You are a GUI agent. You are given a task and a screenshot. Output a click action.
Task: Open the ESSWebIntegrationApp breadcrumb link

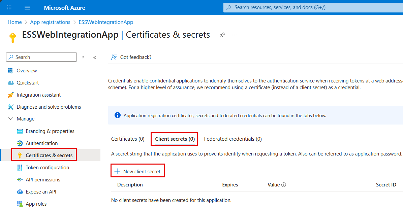[x=106, y=22]
